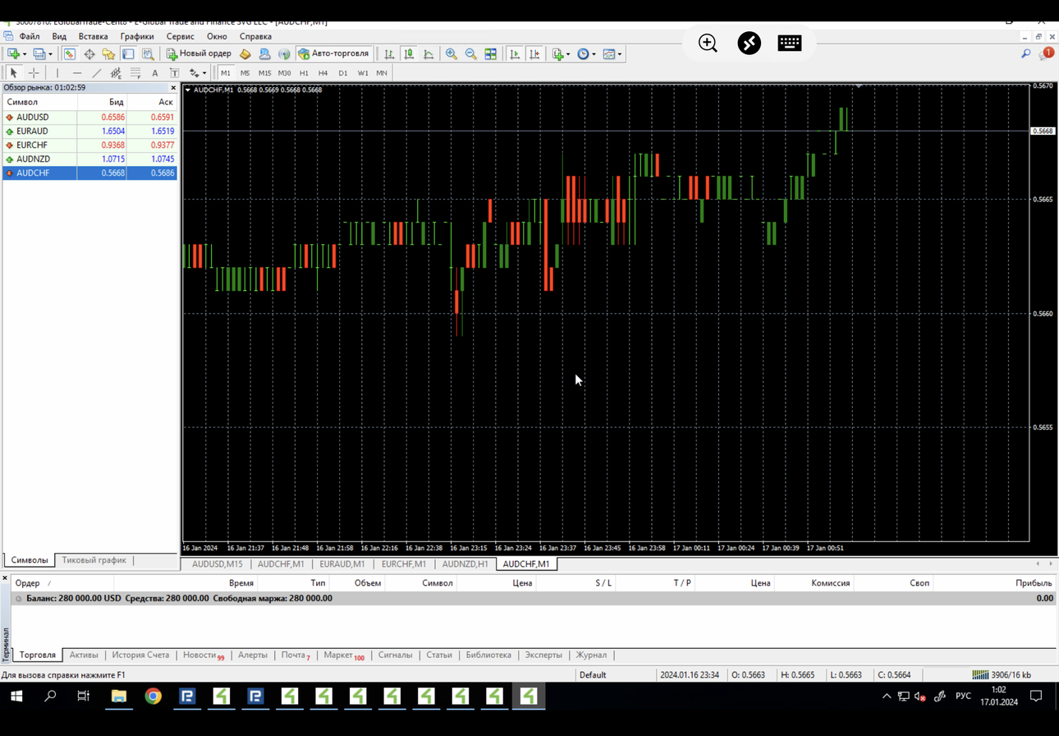The width and height of the screenshot is (1059, 736).
Task: Open the Strategy Tester magnifier icon
Action: tap(148, 54)
